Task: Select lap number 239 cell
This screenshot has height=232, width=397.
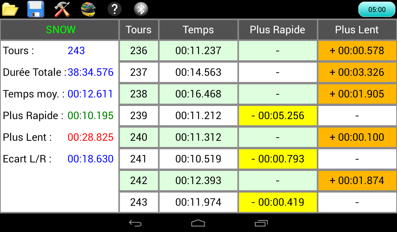Action: [139, 116]
